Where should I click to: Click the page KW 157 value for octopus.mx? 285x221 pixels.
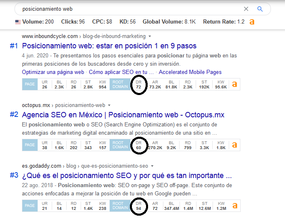[x=103, y=148]
